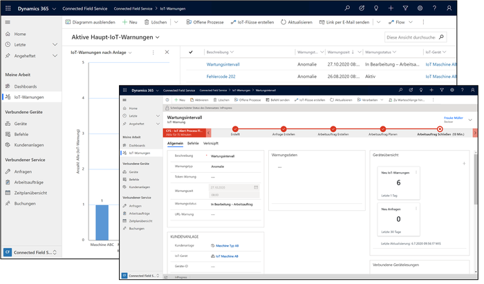This screenshot has width=484, height=284.
Task: Open app launcher in the back window
Action: tap(8, 8)
